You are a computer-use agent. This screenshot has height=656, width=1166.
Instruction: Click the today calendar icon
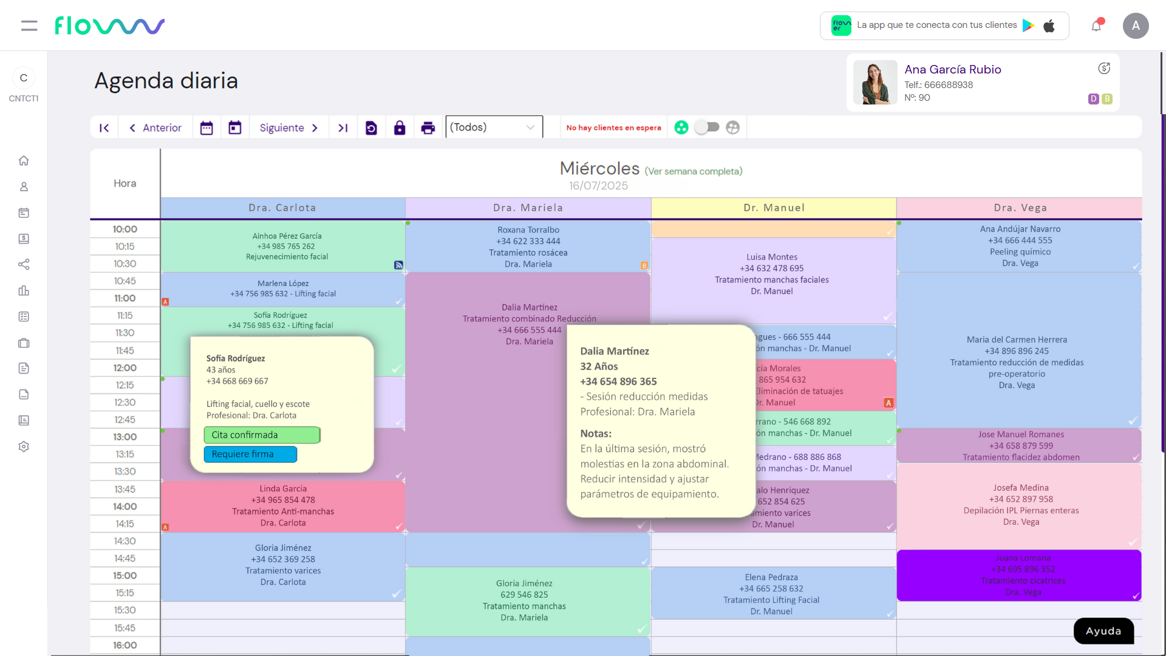tap(235, 128)
